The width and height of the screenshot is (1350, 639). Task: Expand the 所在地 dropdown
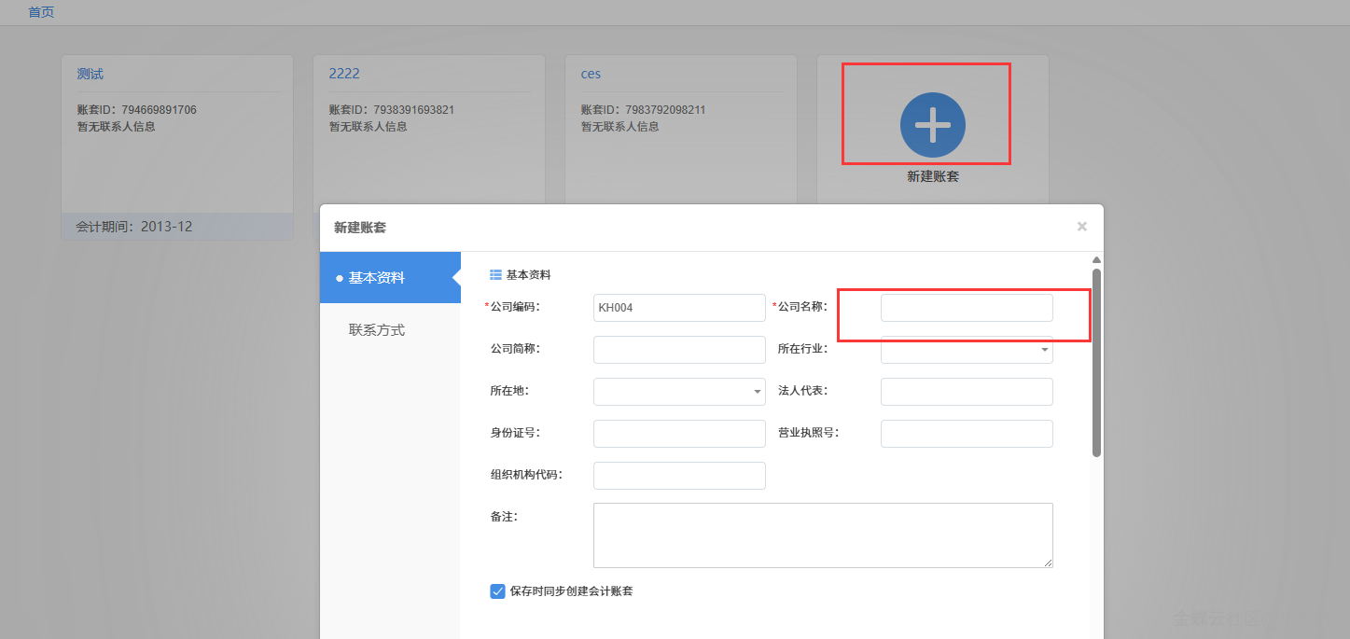679,392
